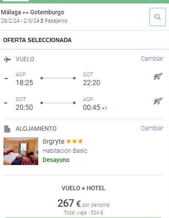Click the building icon beside ALOJAMIENTO
Viewport: 169px width, 218px height.
7,129
